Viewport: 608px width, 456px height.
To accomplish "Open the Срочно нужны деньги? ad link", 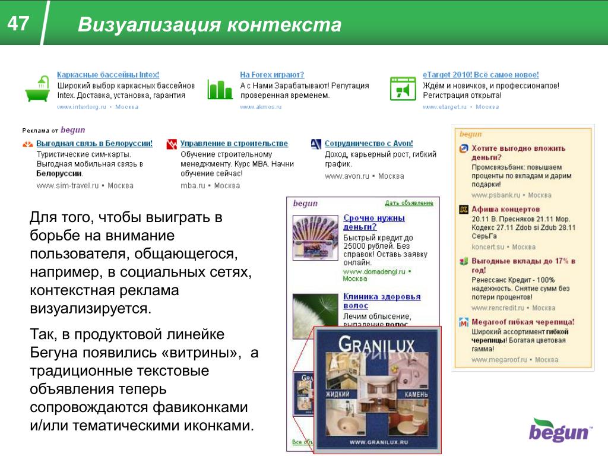I will (374, 222).
